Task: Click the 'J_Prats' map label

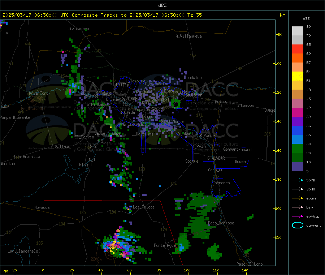Action: coord(200,147)
